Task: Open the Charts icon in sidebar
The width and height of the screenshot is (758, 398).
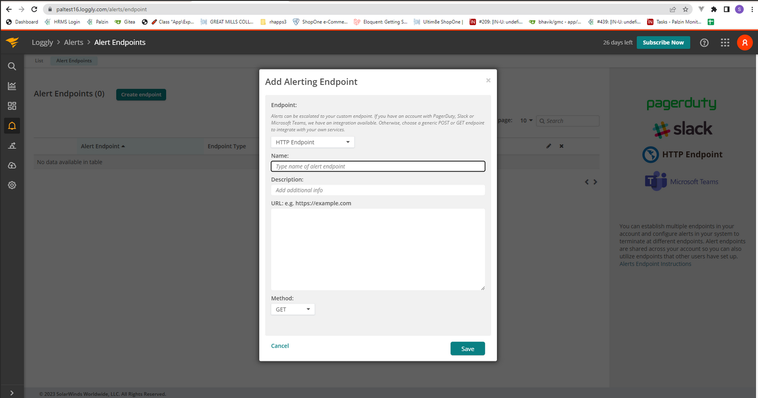Action: tap(12, 86)
